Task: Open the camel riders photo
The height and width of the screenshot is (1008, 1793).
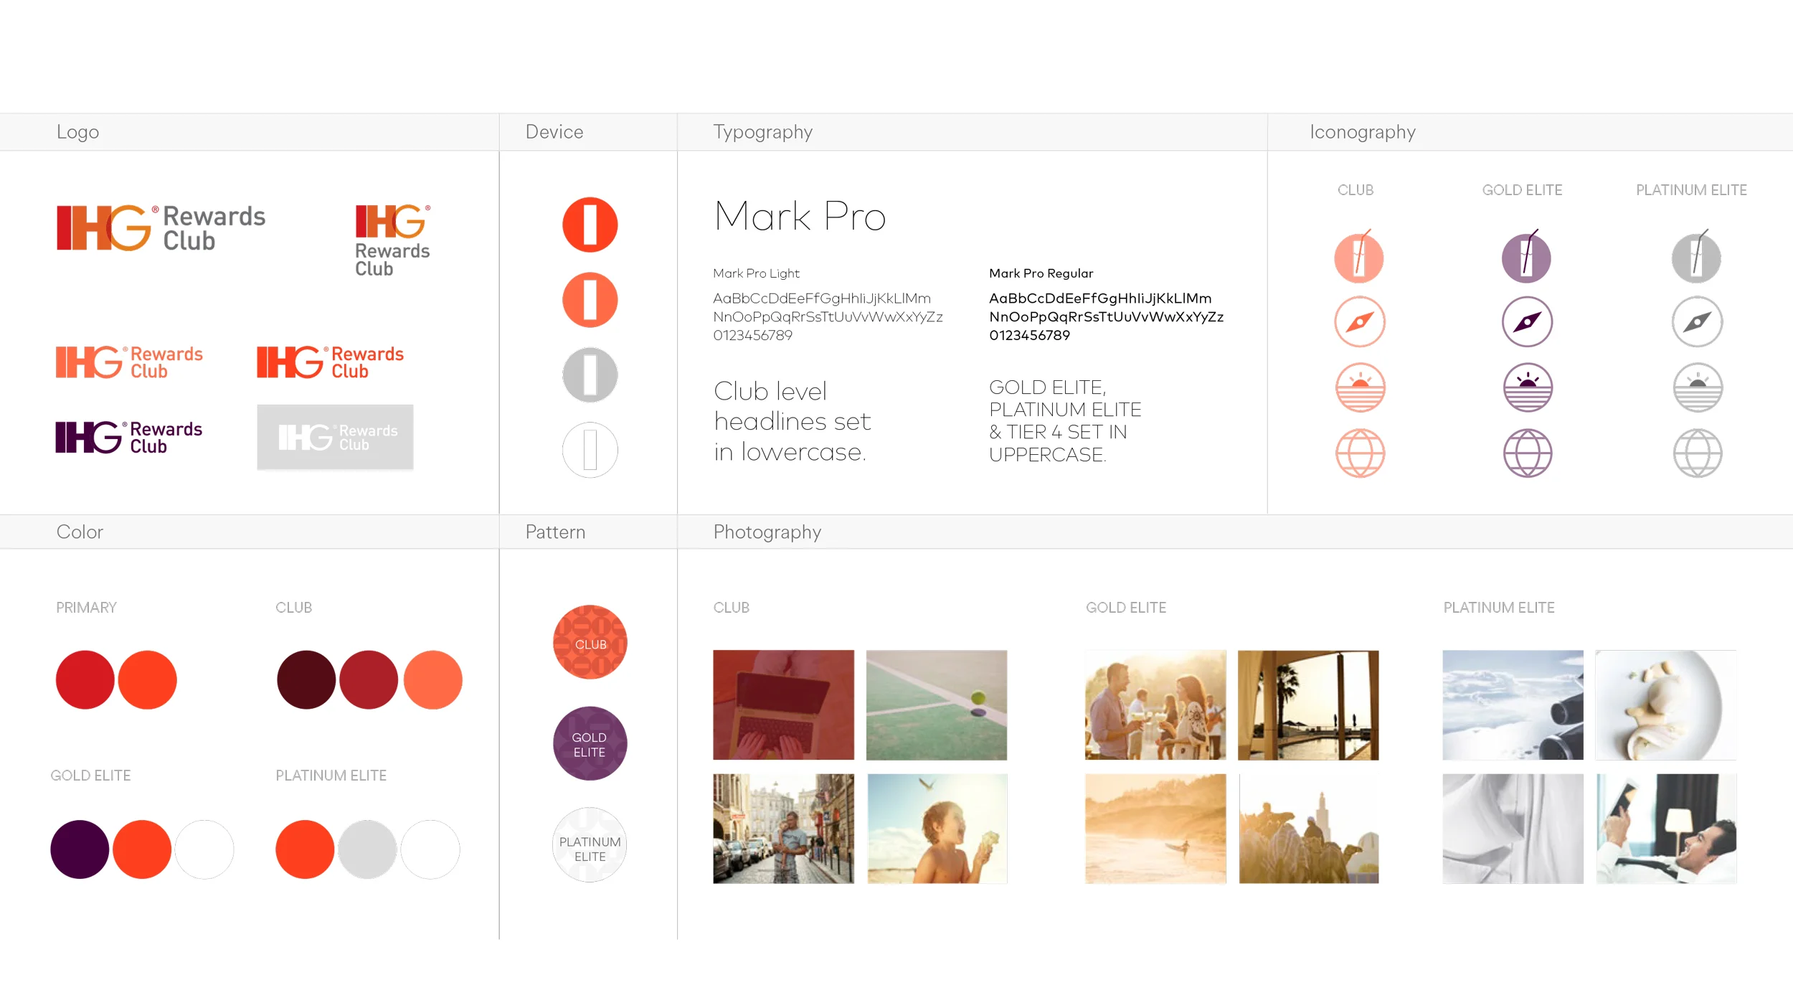Action: click(1308, 829)
